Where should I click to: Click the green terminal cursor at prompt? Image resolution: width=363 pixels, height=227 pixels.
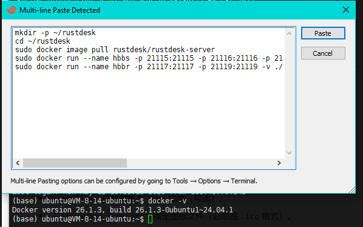coord(151,219)
